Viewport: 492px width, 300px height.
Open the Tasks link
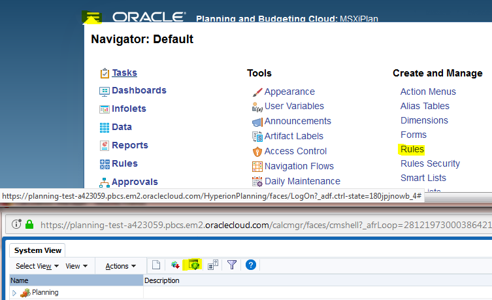tap(125, 73)
